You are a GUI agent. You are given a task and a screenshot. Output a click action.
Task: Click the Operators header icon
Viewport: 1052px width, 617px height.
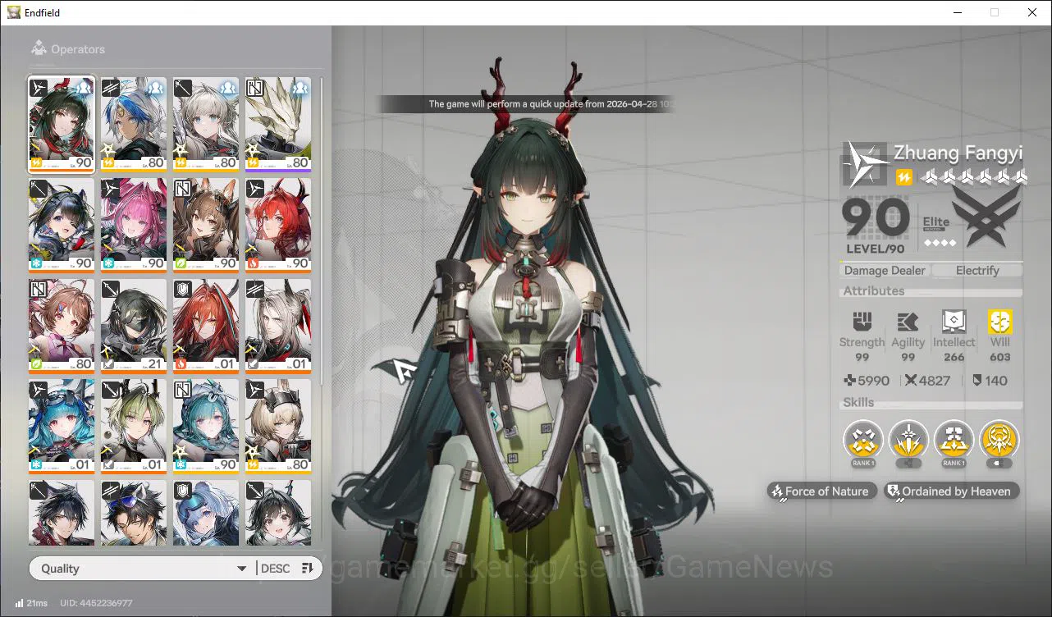click(39, 48)
